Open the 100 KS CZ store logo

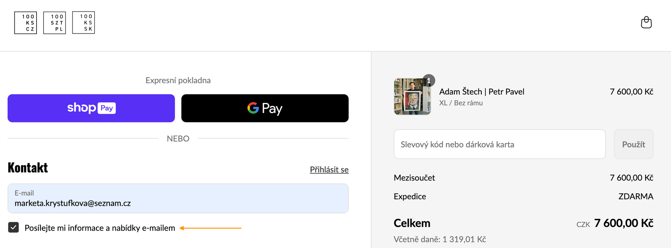pyautogui.click(x=25, y=23)
